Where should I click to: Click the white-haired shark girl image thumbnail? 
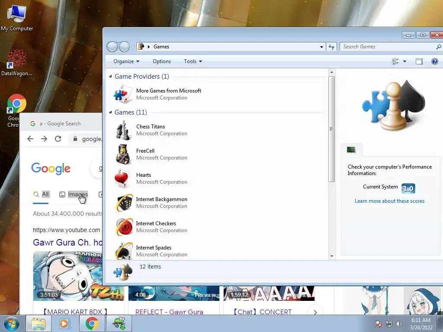(422, 301)
